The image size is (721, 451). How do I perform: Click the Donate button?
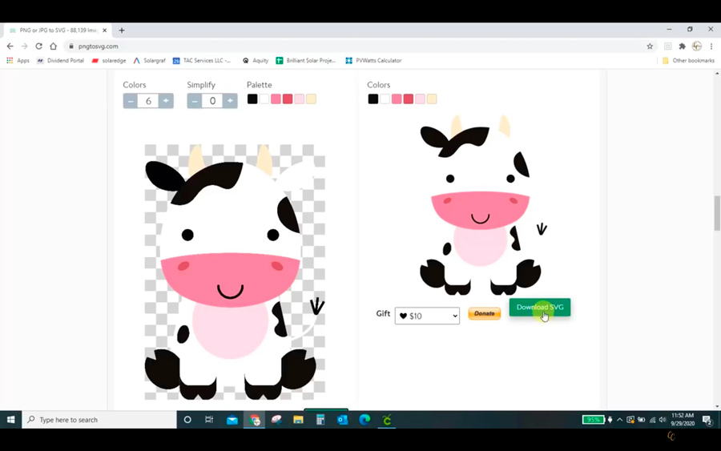click(484, 313)
